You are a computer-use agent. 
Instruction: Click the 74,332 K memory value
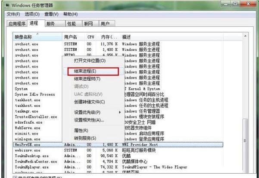[109, 167]
